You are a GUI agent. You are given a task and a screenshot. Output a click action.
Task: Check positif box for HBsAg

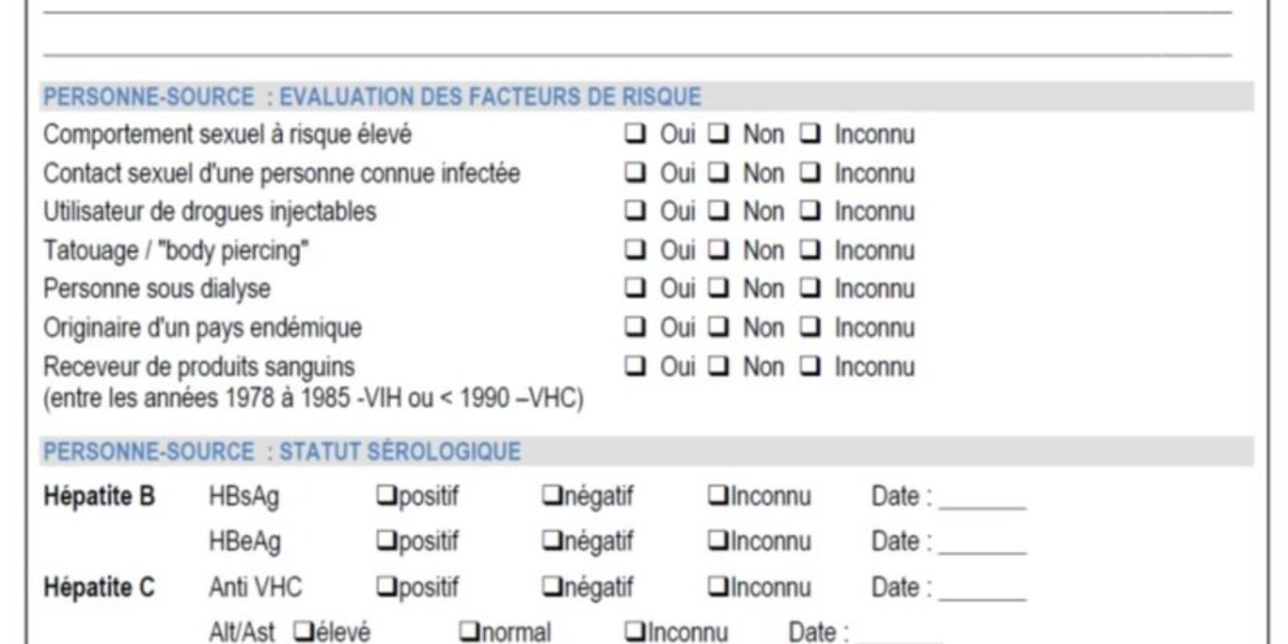click(385, 498)
